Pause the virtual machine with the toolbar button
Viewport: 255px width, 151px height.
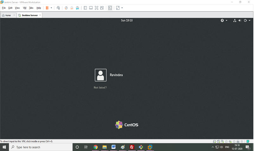47,8
